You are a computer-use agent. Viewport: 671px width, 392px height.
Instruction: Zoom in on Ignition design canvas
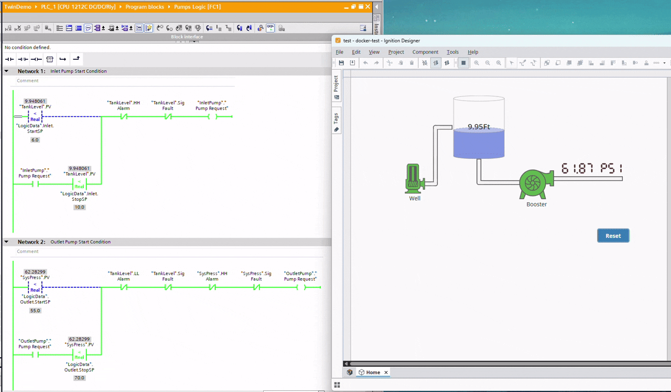tap(477, 63)
